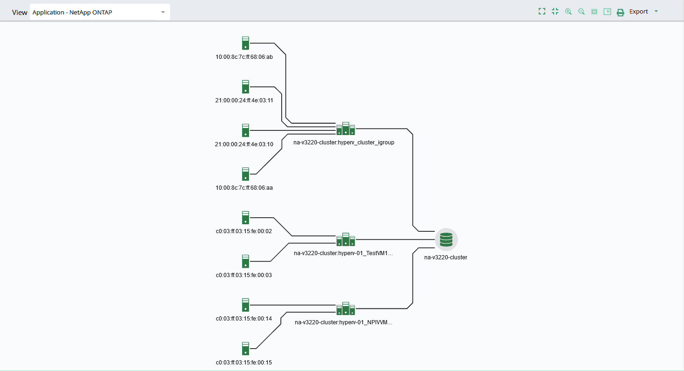Click the expand to fullscreen icon
The height and width of the screenshot is (371, 684).
point(542,12)
